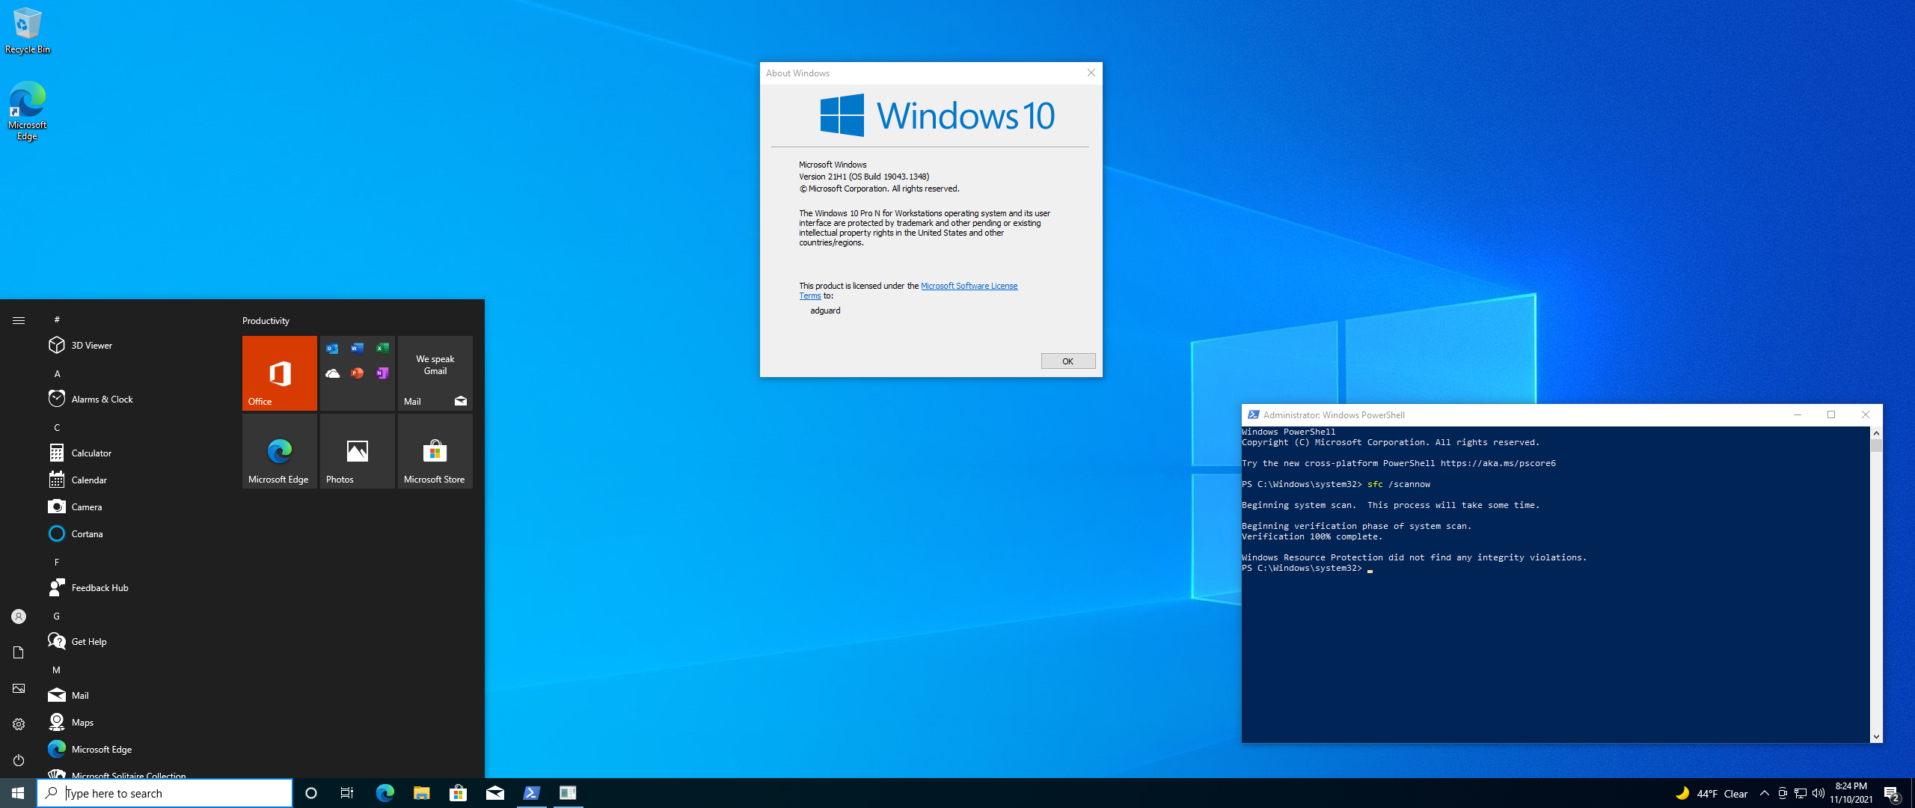Open Maps from Start list
Viewport: 1915px width, 808px height.
pyautogui.click(x=135, y=722)
